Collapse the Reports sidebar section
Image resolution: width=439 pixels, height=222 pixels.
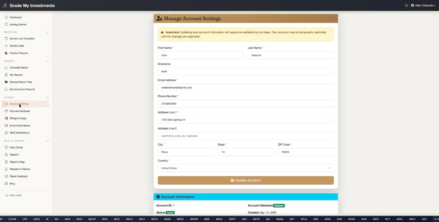point(48,61)
